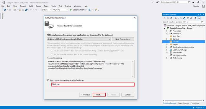This screenshot has height=109, width=206.
Task: Switch to the Team Explorer tab
Action: pyautogui.click(x=184, y=103)
